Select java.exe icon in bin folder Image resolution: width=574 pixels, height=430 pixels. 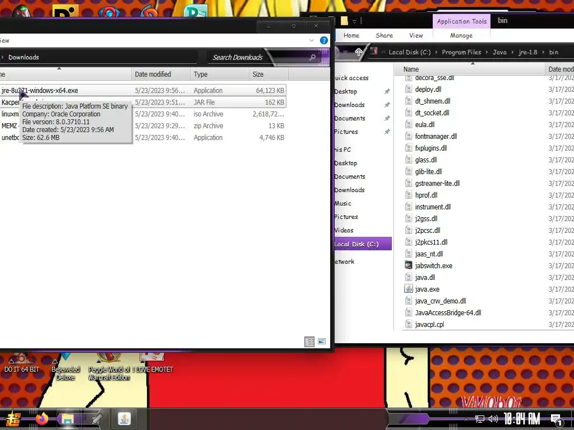409,289
